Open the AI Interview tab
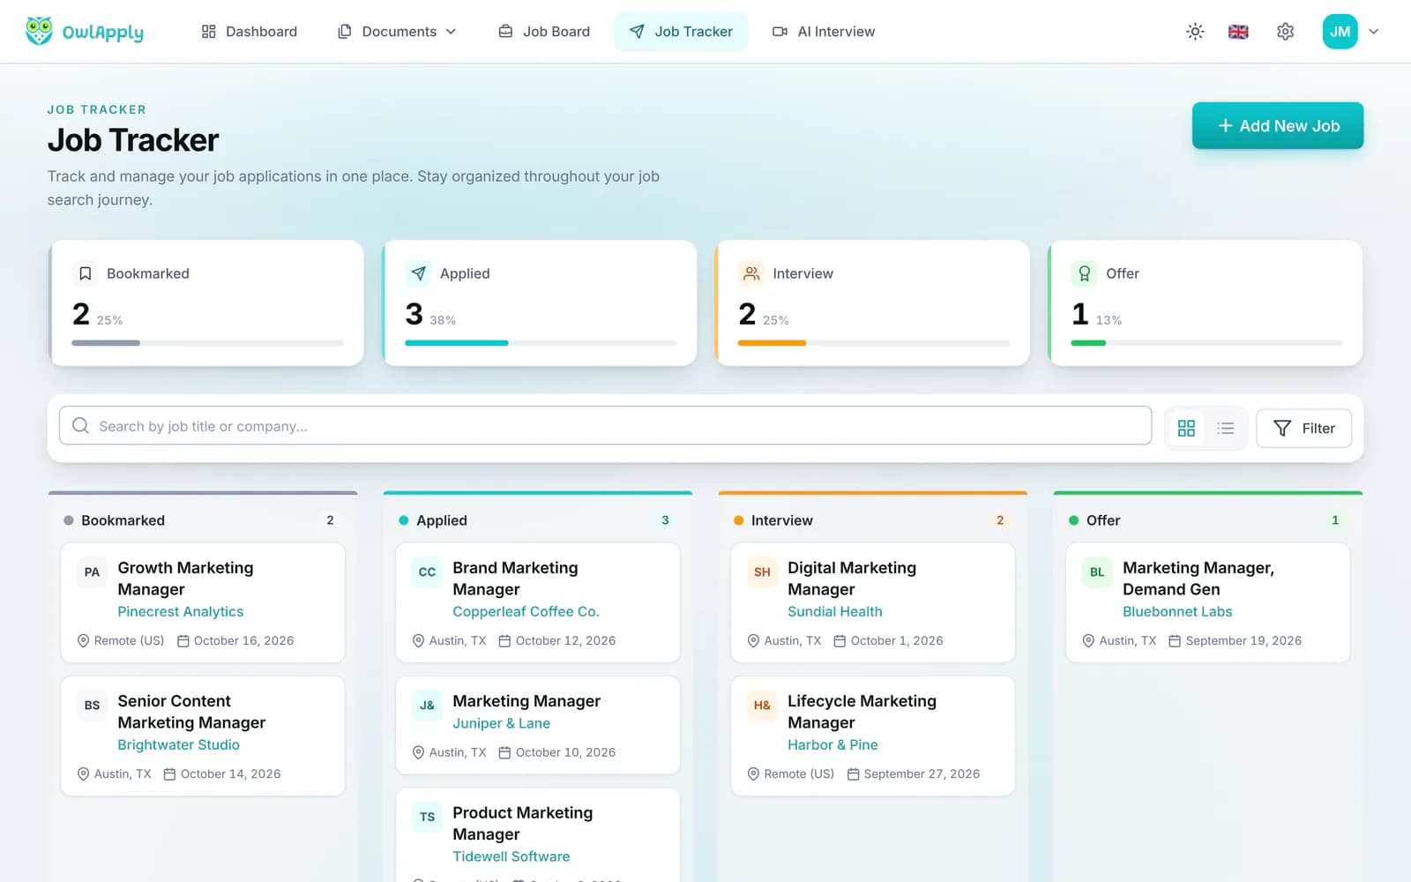This screenshot has height=882, width=1411. (824, 32)
